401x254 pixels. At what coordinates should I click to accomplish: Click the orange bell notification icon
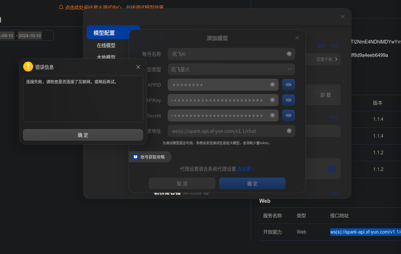[61, 7]
